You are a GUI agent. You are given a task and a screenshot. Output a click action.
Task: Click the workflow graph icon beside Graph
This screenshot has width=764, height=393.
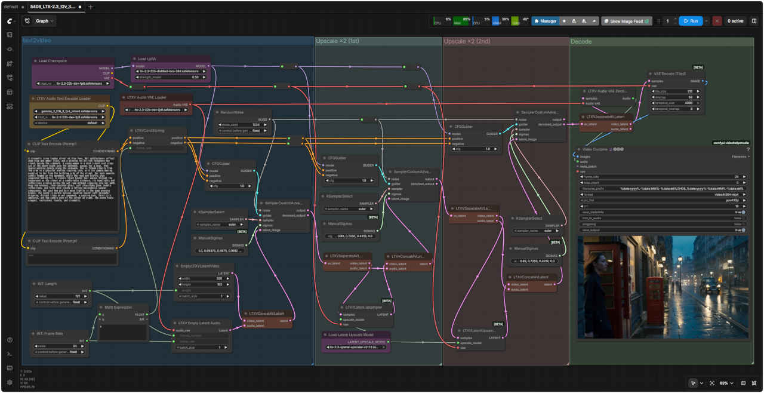(27, 21)
